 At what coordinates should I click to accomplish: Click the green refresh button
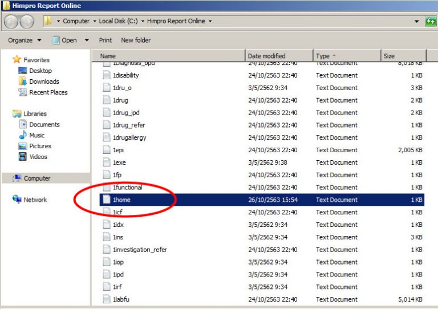pyautogui.click(x=431, y=22)
